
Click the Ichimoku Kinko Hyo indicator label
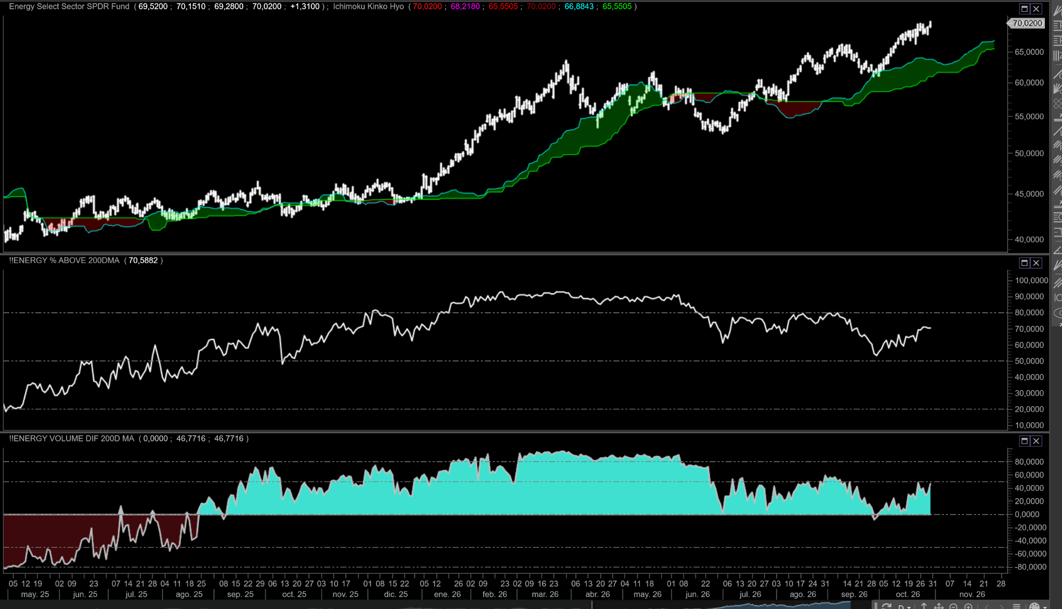pyautogui.click(x=368, y=7)
